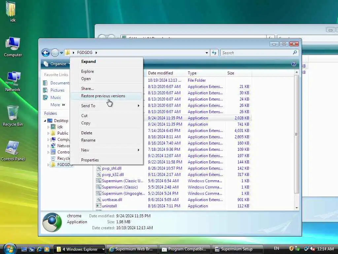This screenshot has height=254, width=338.
Task: Click the refresh button next to address bar
Action: 214,53
